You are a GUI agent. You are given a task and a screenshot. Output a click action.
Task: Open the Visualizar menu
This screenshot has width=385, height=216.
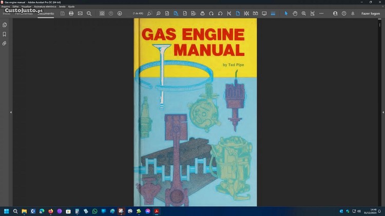26,6
